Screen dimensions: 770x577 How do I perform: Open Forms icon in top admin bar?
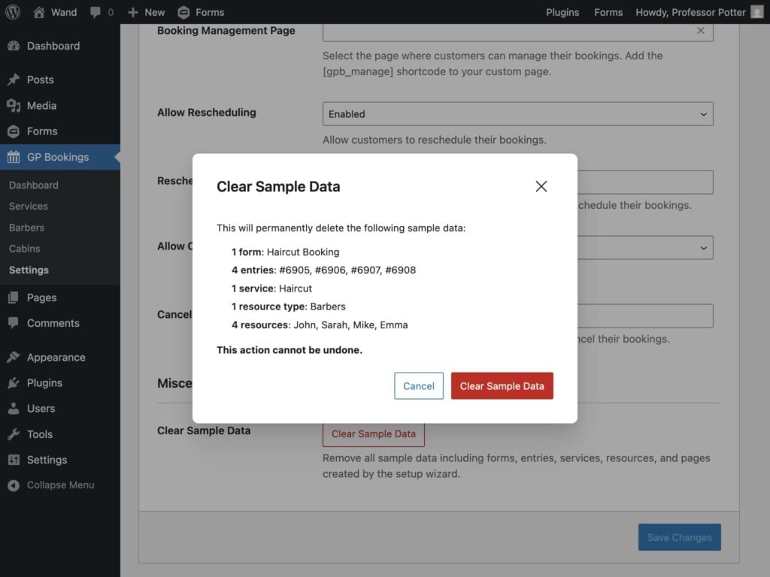(x=183, y=12)
